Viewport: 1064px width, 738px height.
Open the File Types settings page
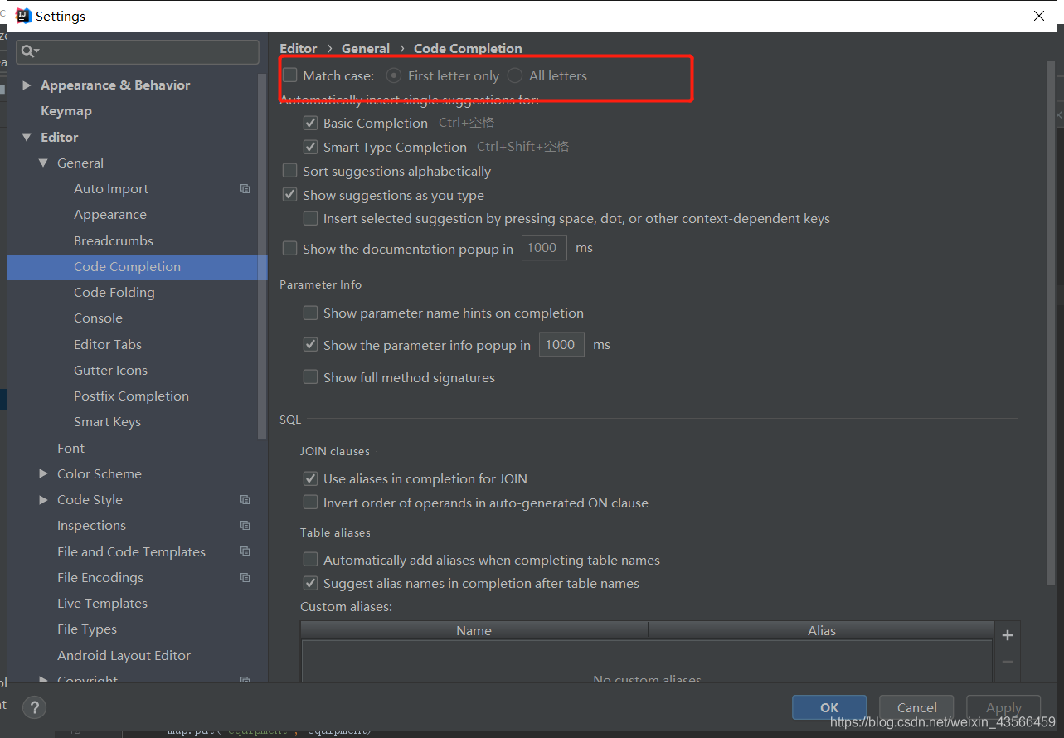(87, 629)
